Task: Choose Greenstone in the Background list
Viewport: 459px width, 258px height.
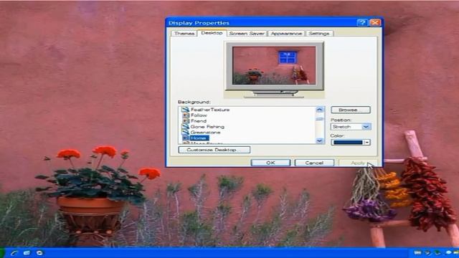Action: pyautogui.click(x=205, y=132)
